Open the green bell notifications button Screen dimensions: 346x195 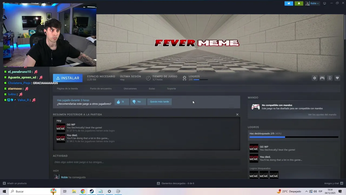299,3
